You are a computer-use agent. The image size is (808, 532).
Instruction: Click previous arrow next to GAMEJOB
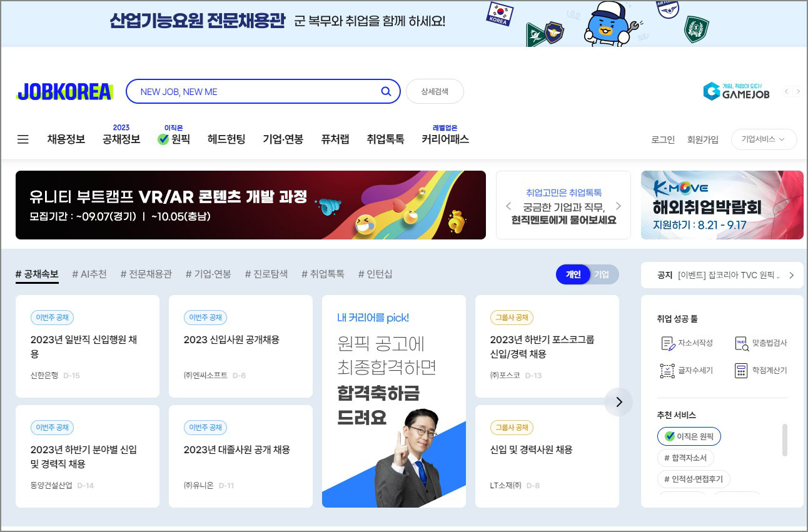(787, 91)
